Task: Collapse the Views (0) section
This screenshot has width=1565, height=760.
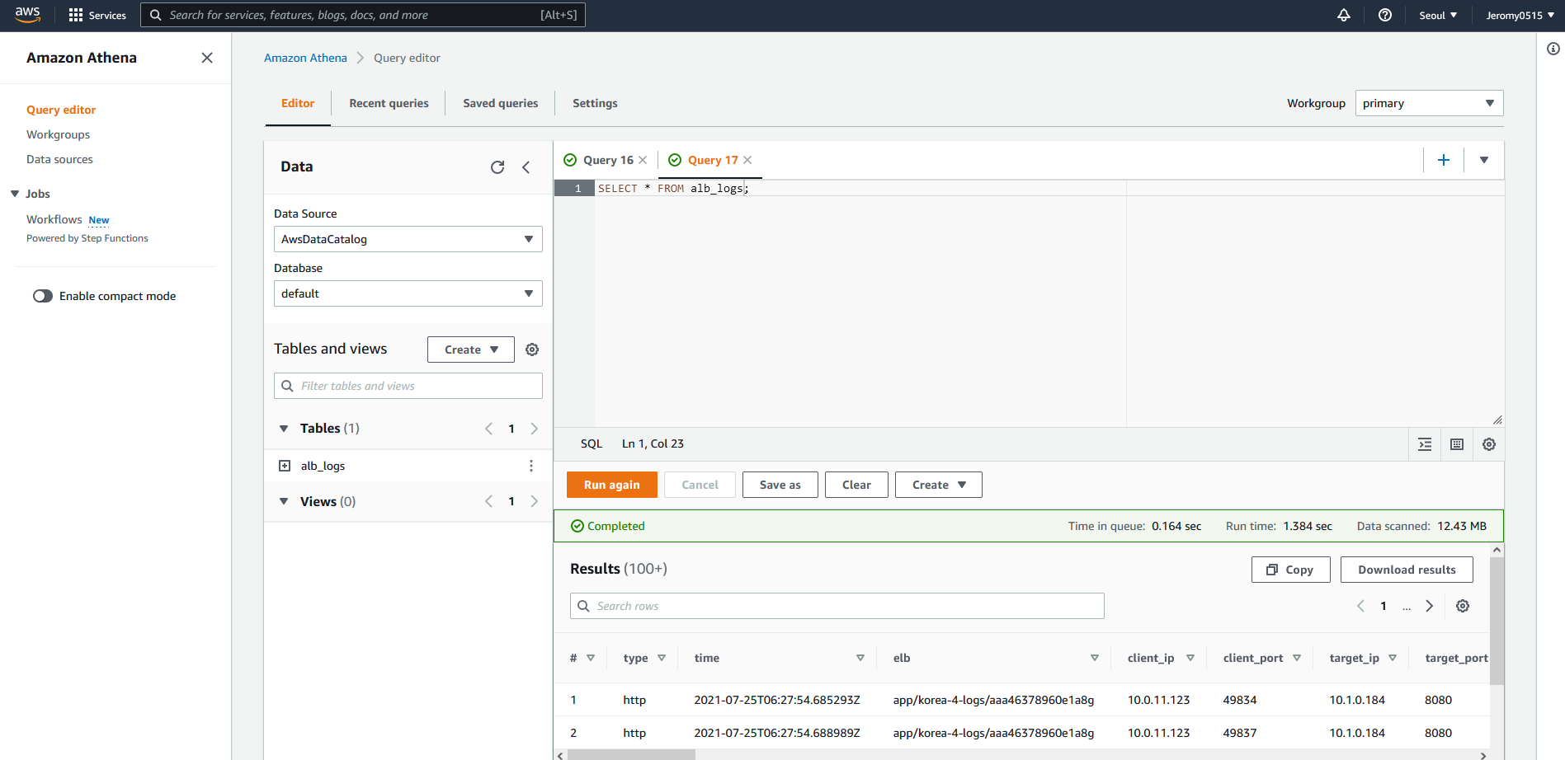Action: pos(284,501)
